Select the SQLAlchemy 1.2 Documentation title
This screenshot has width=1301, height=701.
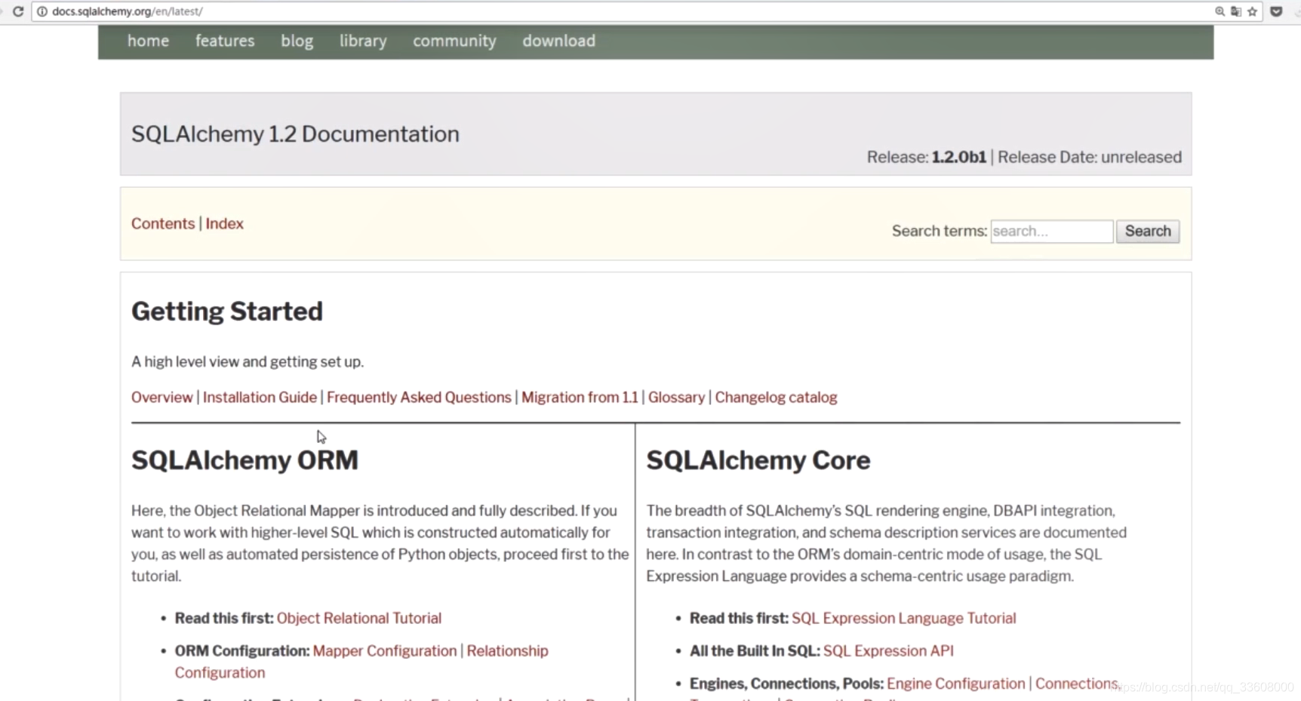pos(295,134)
